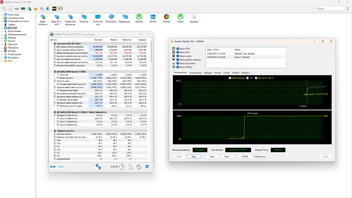Open the report page icon in AIDA64 toolbar
This screenshot has height=198, width=352.
click(x=11, y=9)
